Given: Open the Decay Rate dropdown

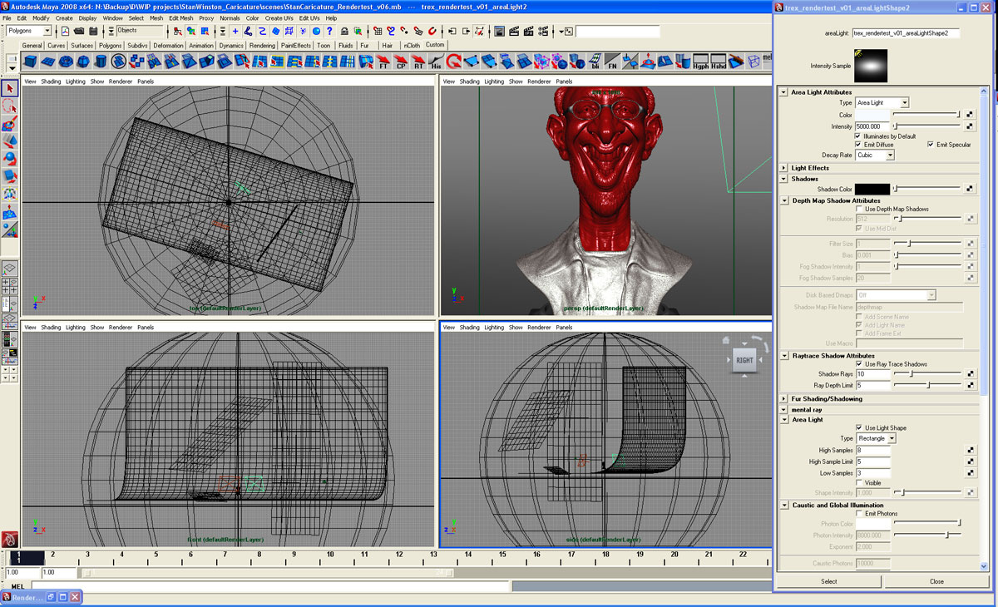Looking at the screenshot, I should pyautogui.click(x=875, y=155).
